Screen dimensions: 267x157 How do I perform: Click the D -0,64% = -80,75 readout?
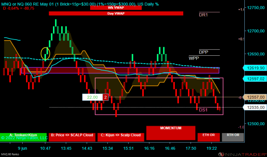pyautogui.click(x=18, y=9)
